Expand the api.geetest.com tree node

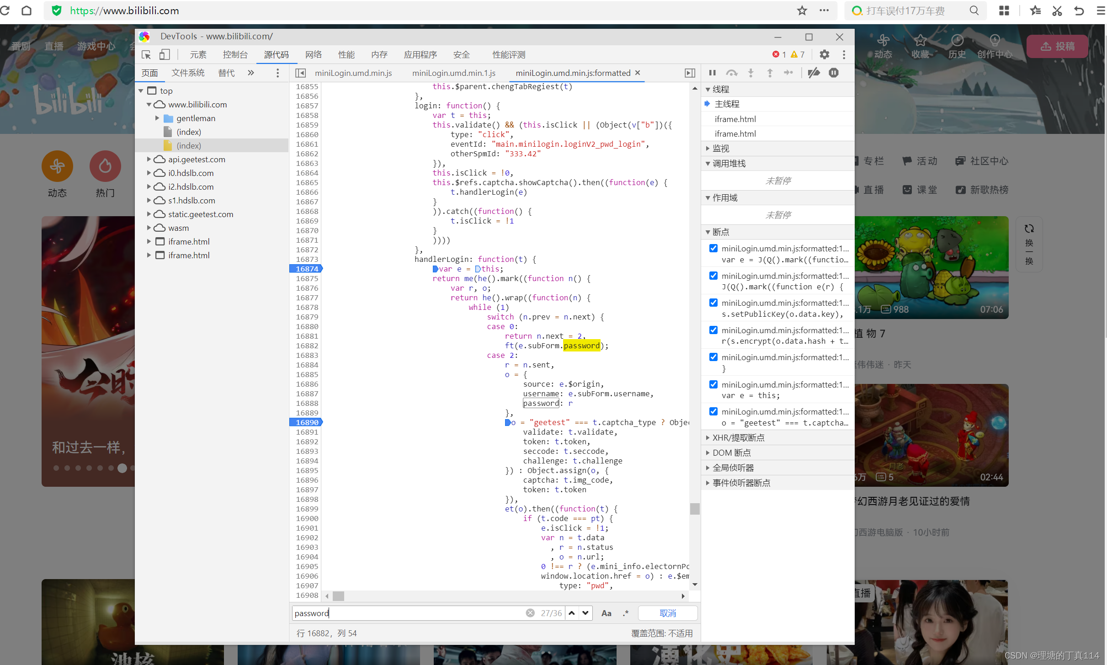[x=149, y=160]
